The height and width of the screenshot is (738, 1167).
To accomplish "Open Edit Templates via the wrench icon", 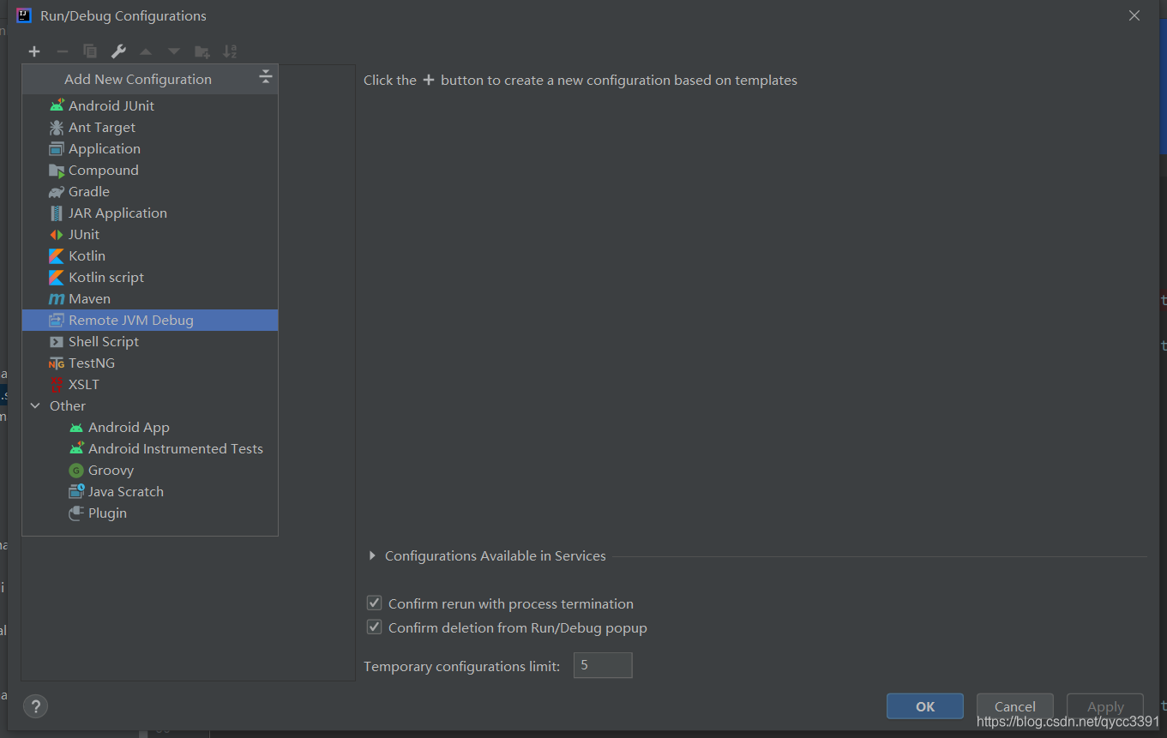I will 118,51.
